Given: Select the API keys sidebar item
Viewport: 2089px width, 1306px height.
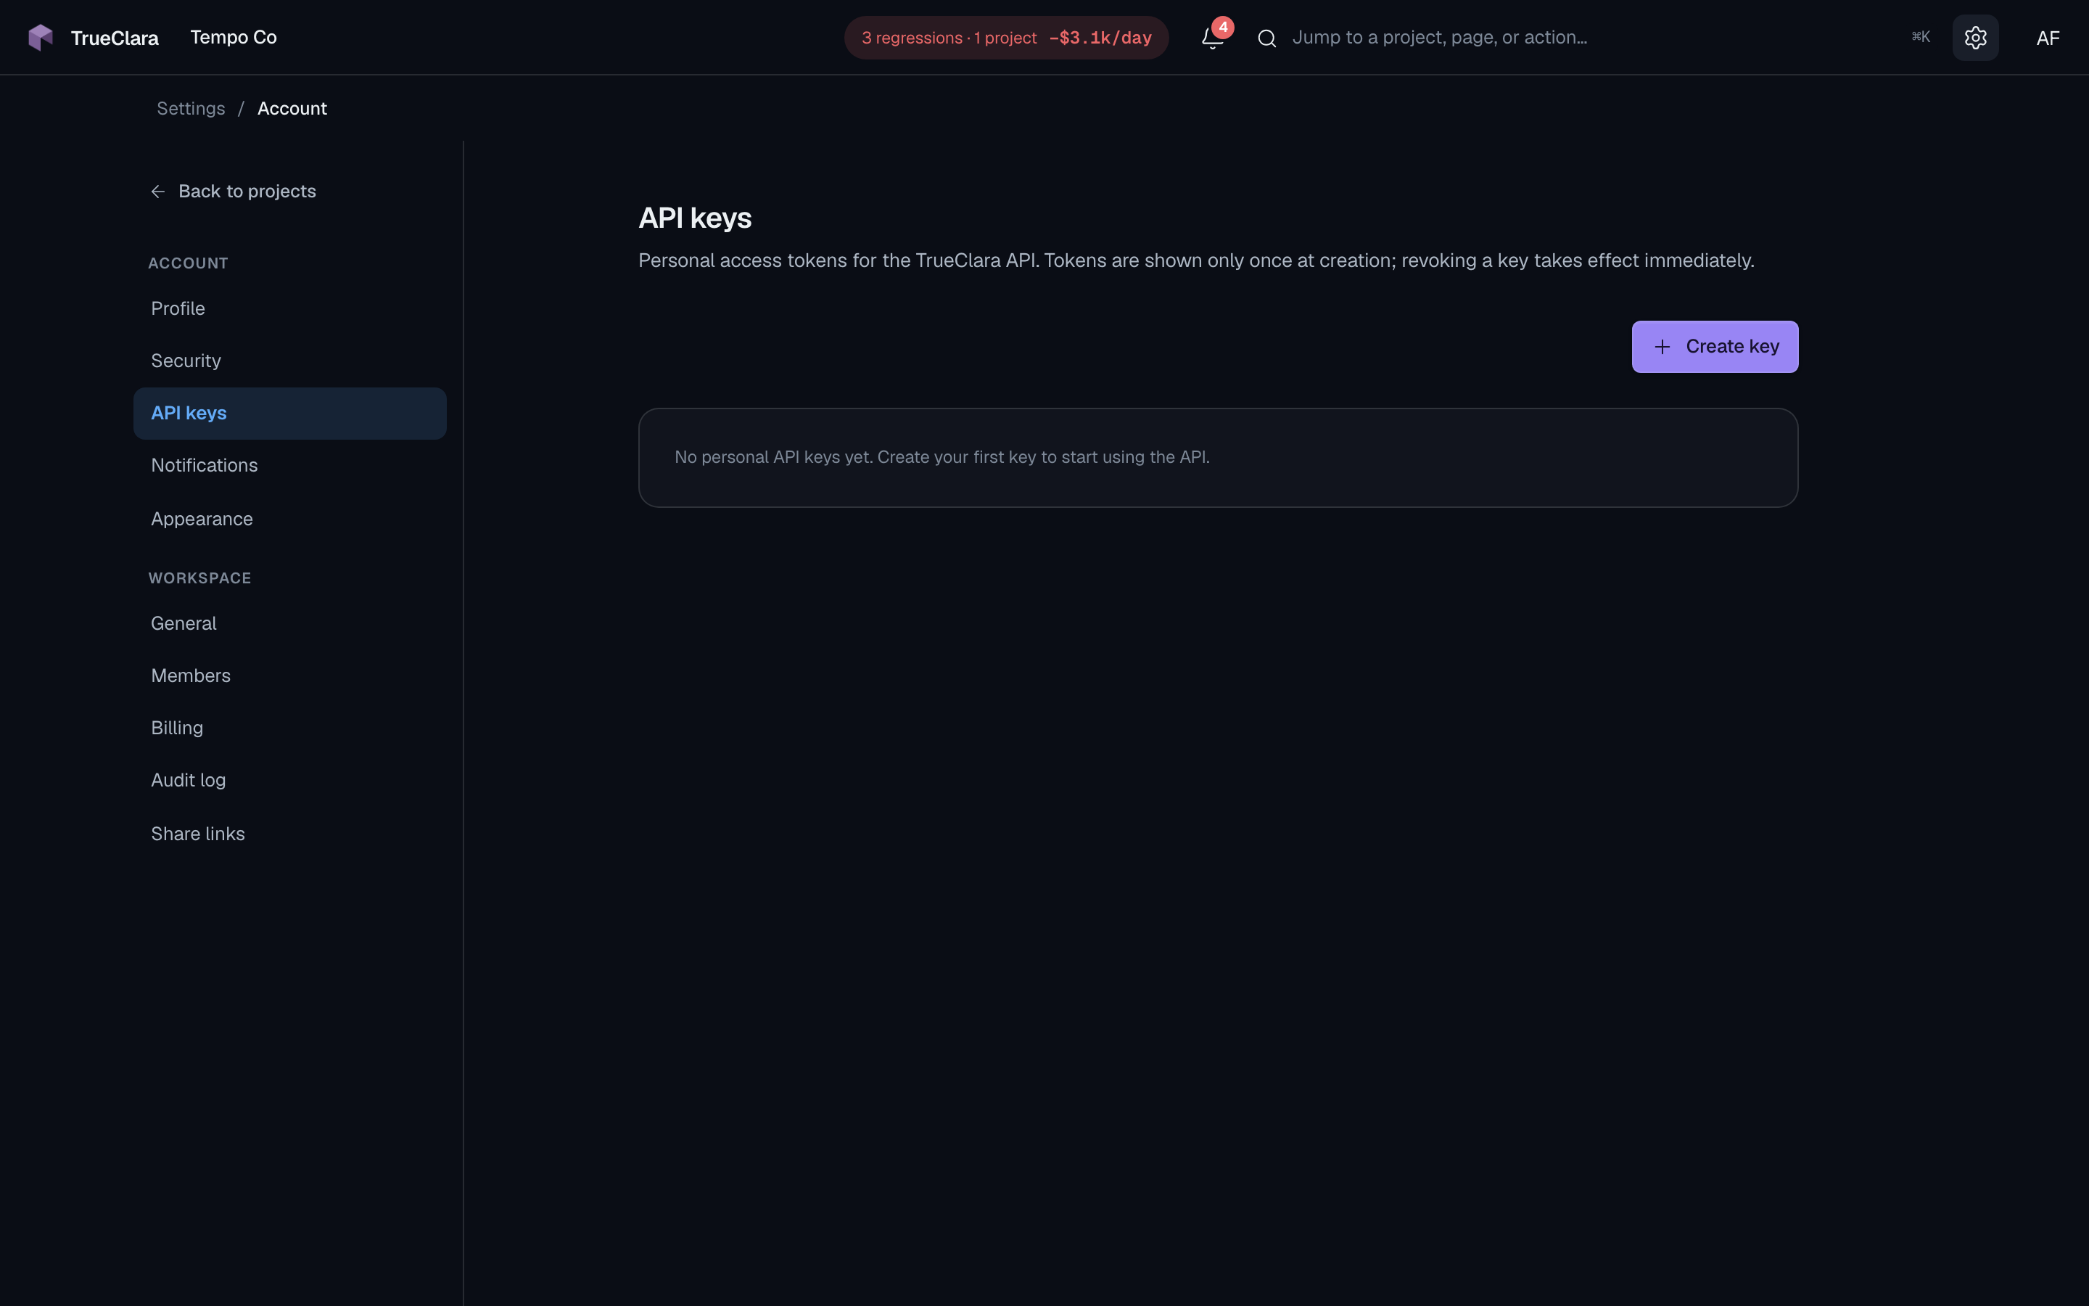Looking at the screenshot, I should coord(290,414).
